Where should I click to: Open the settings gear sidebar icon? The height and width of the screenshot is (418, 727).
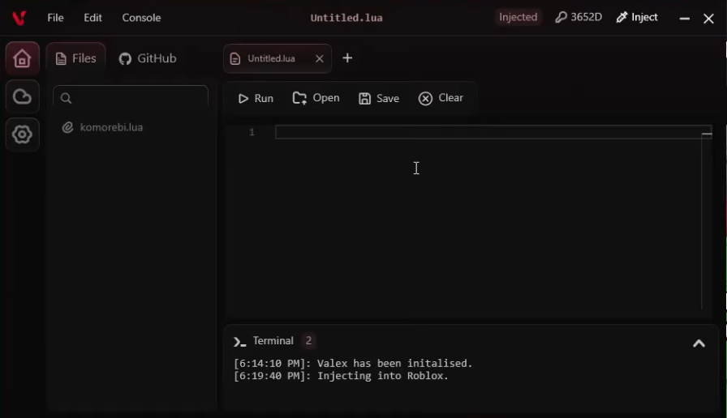(22, 134)
